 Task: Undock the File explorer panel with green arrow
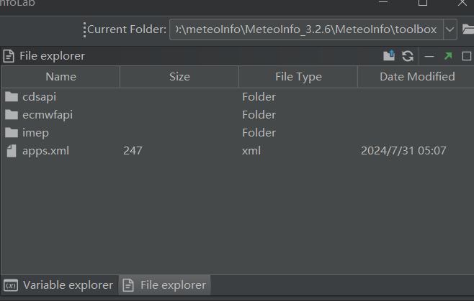(x=448, y=56)
